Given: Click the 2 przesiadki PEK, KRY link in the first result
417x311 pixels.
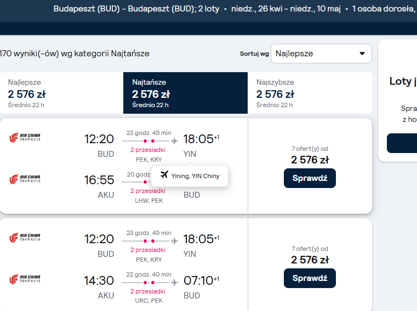Looking at the screenshot, I should pyautogui.click(x=148, y=155).
